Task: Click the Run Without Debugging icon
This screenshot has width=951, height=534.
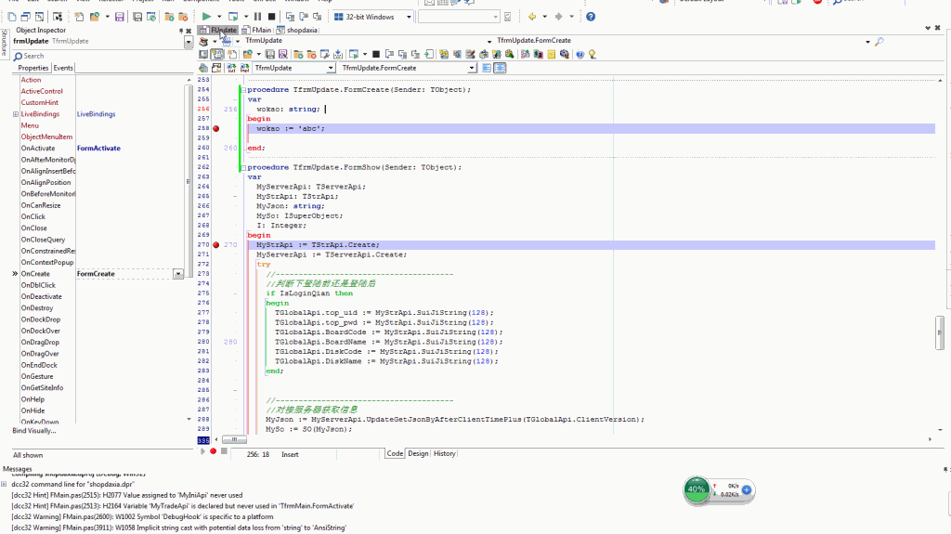Action: (x=232, y=17)
